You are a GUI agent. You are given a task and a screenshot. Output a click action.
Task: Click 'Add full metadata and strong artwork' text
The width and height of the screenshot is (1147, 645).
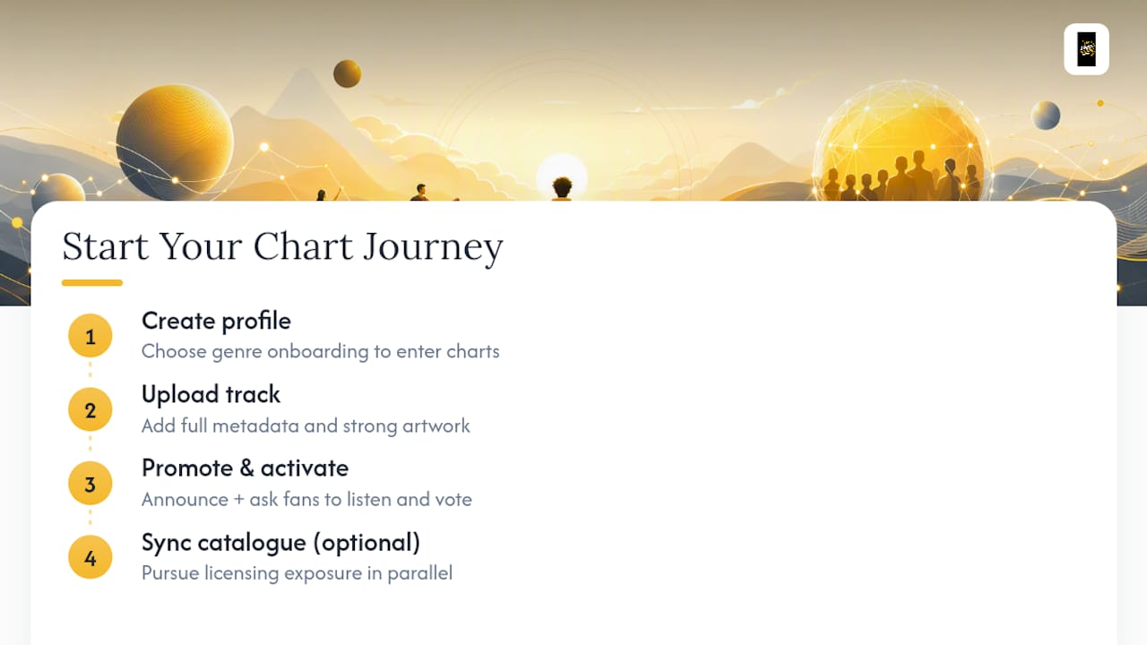click(x=306, y=426)
